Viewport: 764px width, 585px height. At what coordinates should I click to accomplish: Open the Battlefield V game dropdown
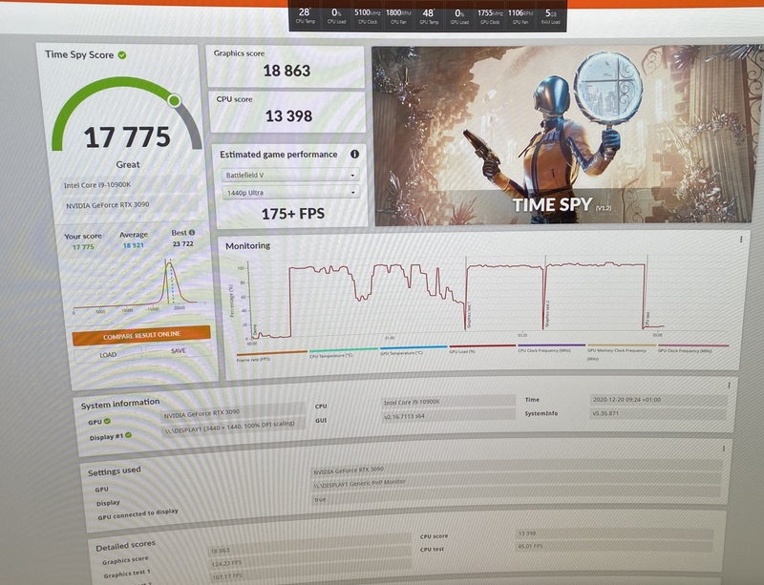(x=291, y=175)
